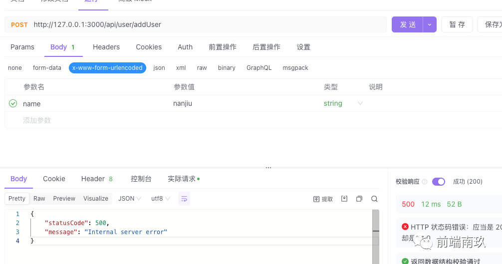This screenshot has width=502, height=264.
Task: Click the 暂存 button
Action: [x=457, y=24]
